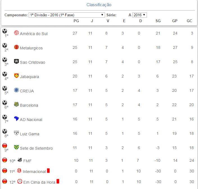This screenshot has width=198, height=189.
Task: Open the 2016 year dropdown
Action: [x=140, y=15]
